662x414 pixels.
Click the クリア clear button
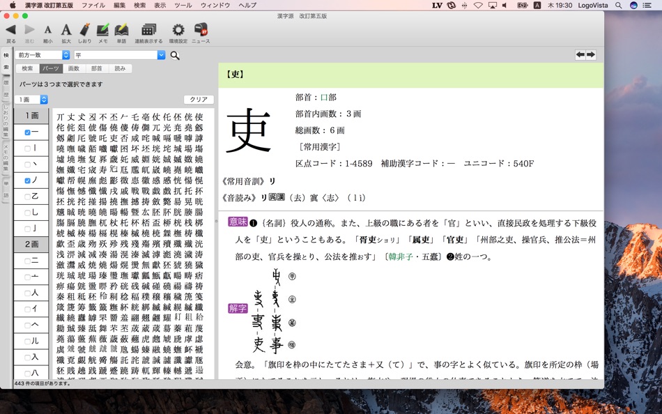(199, 99)
